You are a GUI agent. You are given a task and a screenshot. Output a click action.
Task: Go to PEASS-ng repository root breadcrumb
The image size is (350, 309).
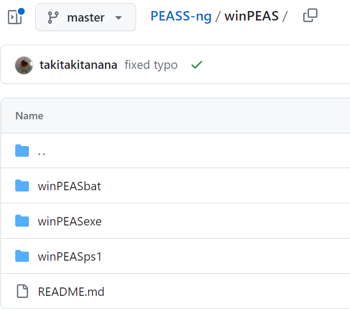click(181, 16)
